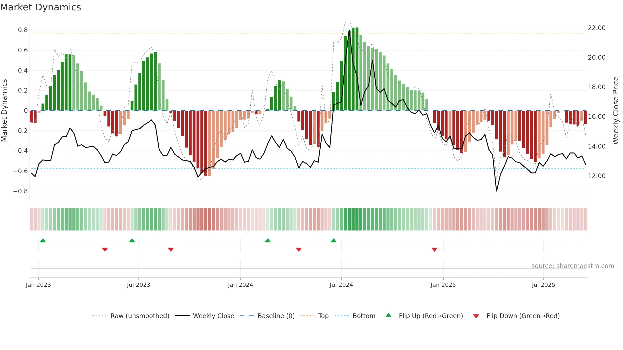Image resolution: width=623 pixels, height=350 pixels.
Task: Click the Jul 2025 x-axis label
Action: tap(544, 285)
